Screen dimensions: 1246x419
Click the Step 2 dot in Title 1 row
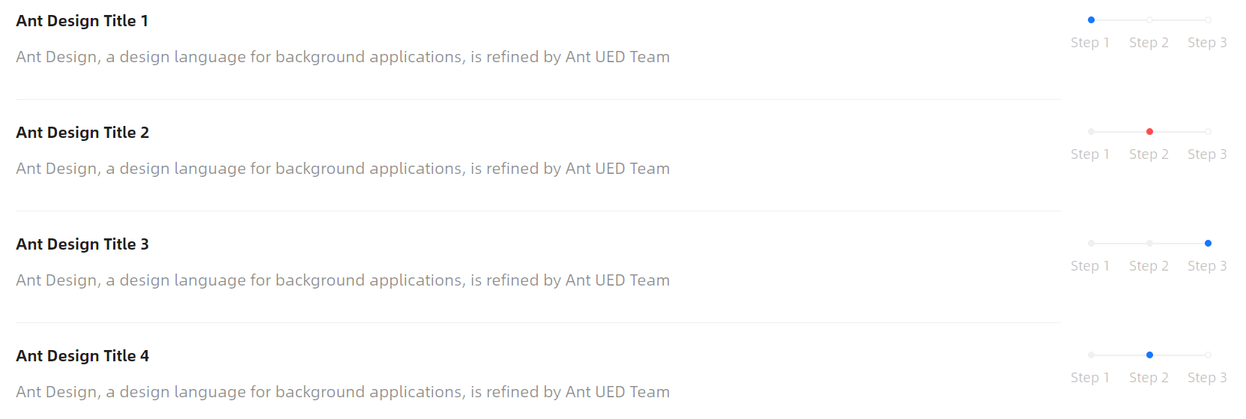[x=1149, y=20]
